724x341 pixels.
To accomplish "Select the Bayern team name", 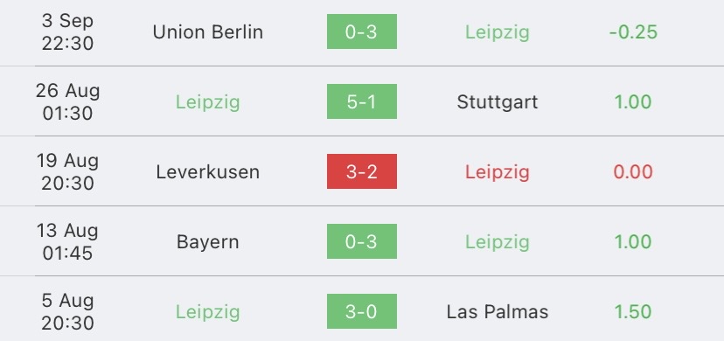I will click(208, 242).
